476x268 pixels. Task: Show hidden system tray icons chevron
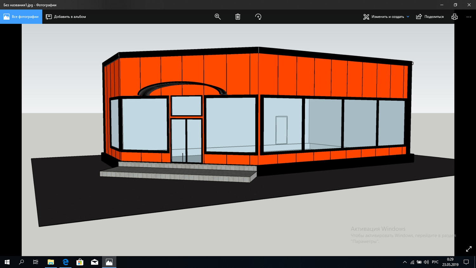(405, 262)
